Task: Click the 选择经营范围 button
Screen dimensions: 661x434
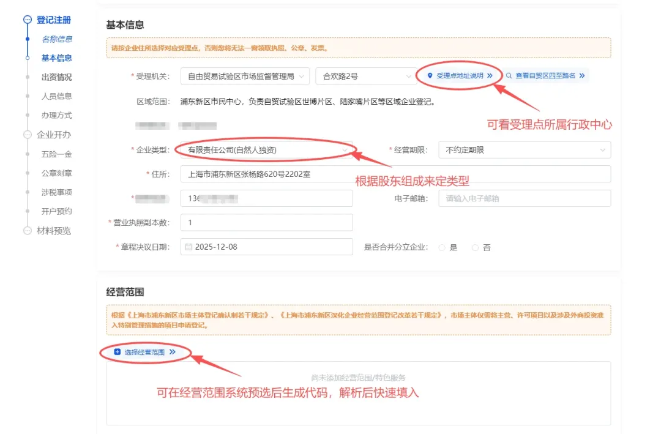Action: point(144,352)
